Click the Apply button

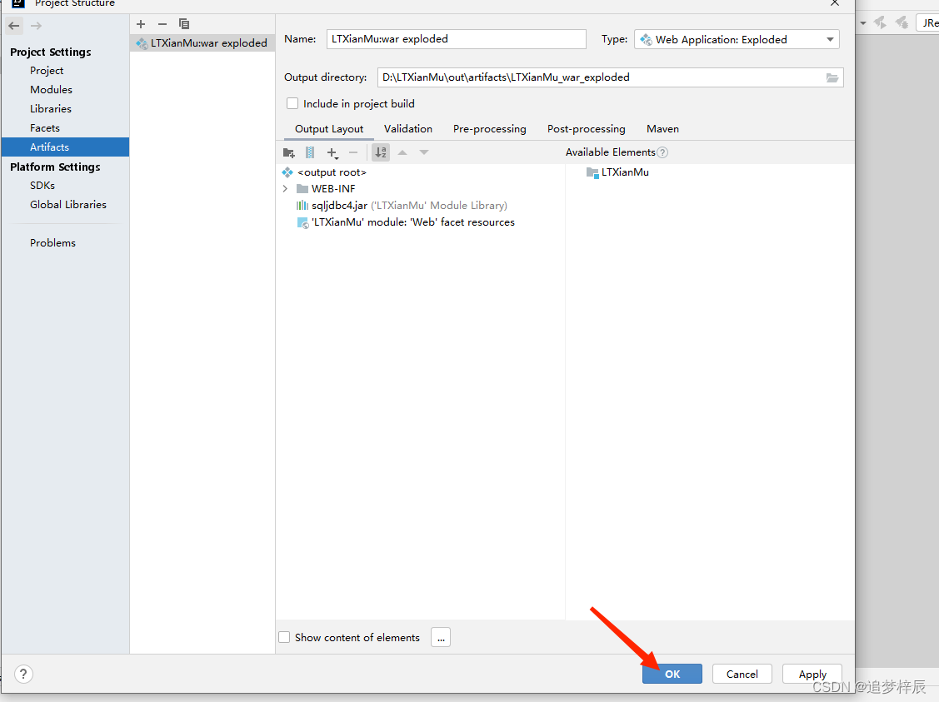[812, 674]
